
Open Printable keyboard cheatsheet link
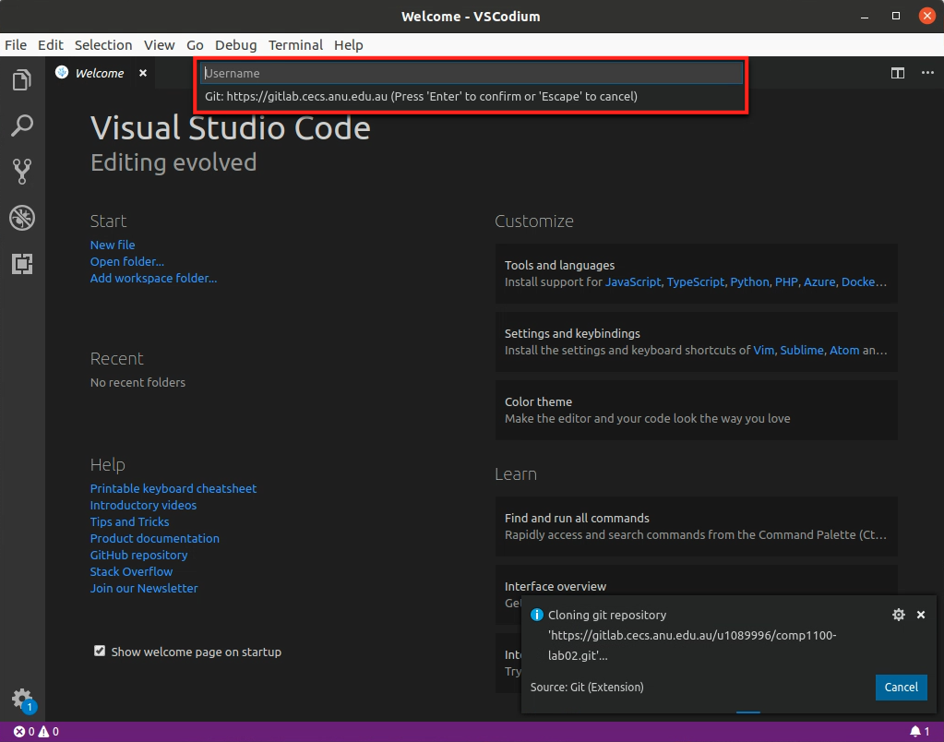(x=173, y=488)
